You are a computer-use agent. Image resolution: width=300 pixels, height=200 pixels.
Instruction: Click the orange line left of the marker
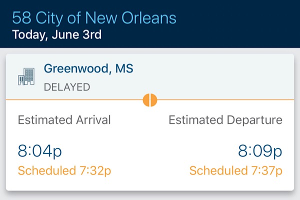click(x=75, y=100)
